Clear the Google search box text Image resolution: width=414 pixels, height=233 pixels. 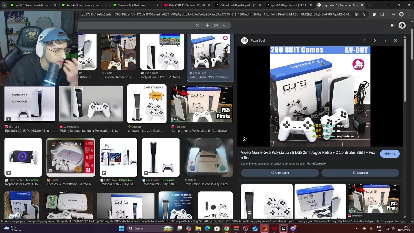pos(197,25)
